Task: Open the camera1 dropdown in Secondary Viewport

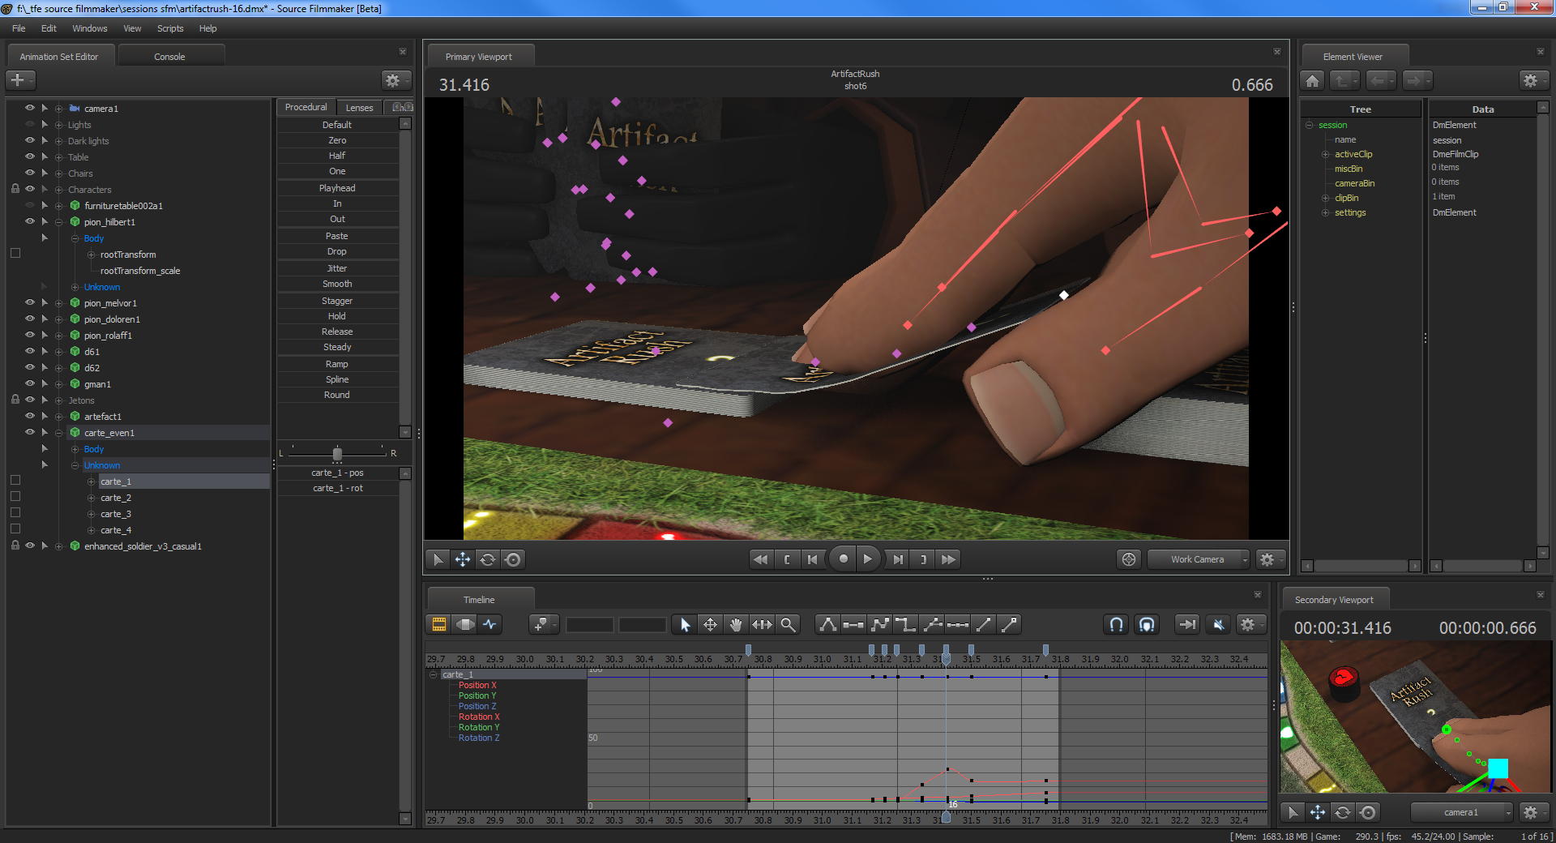Action: click(x=1462, y=812)
